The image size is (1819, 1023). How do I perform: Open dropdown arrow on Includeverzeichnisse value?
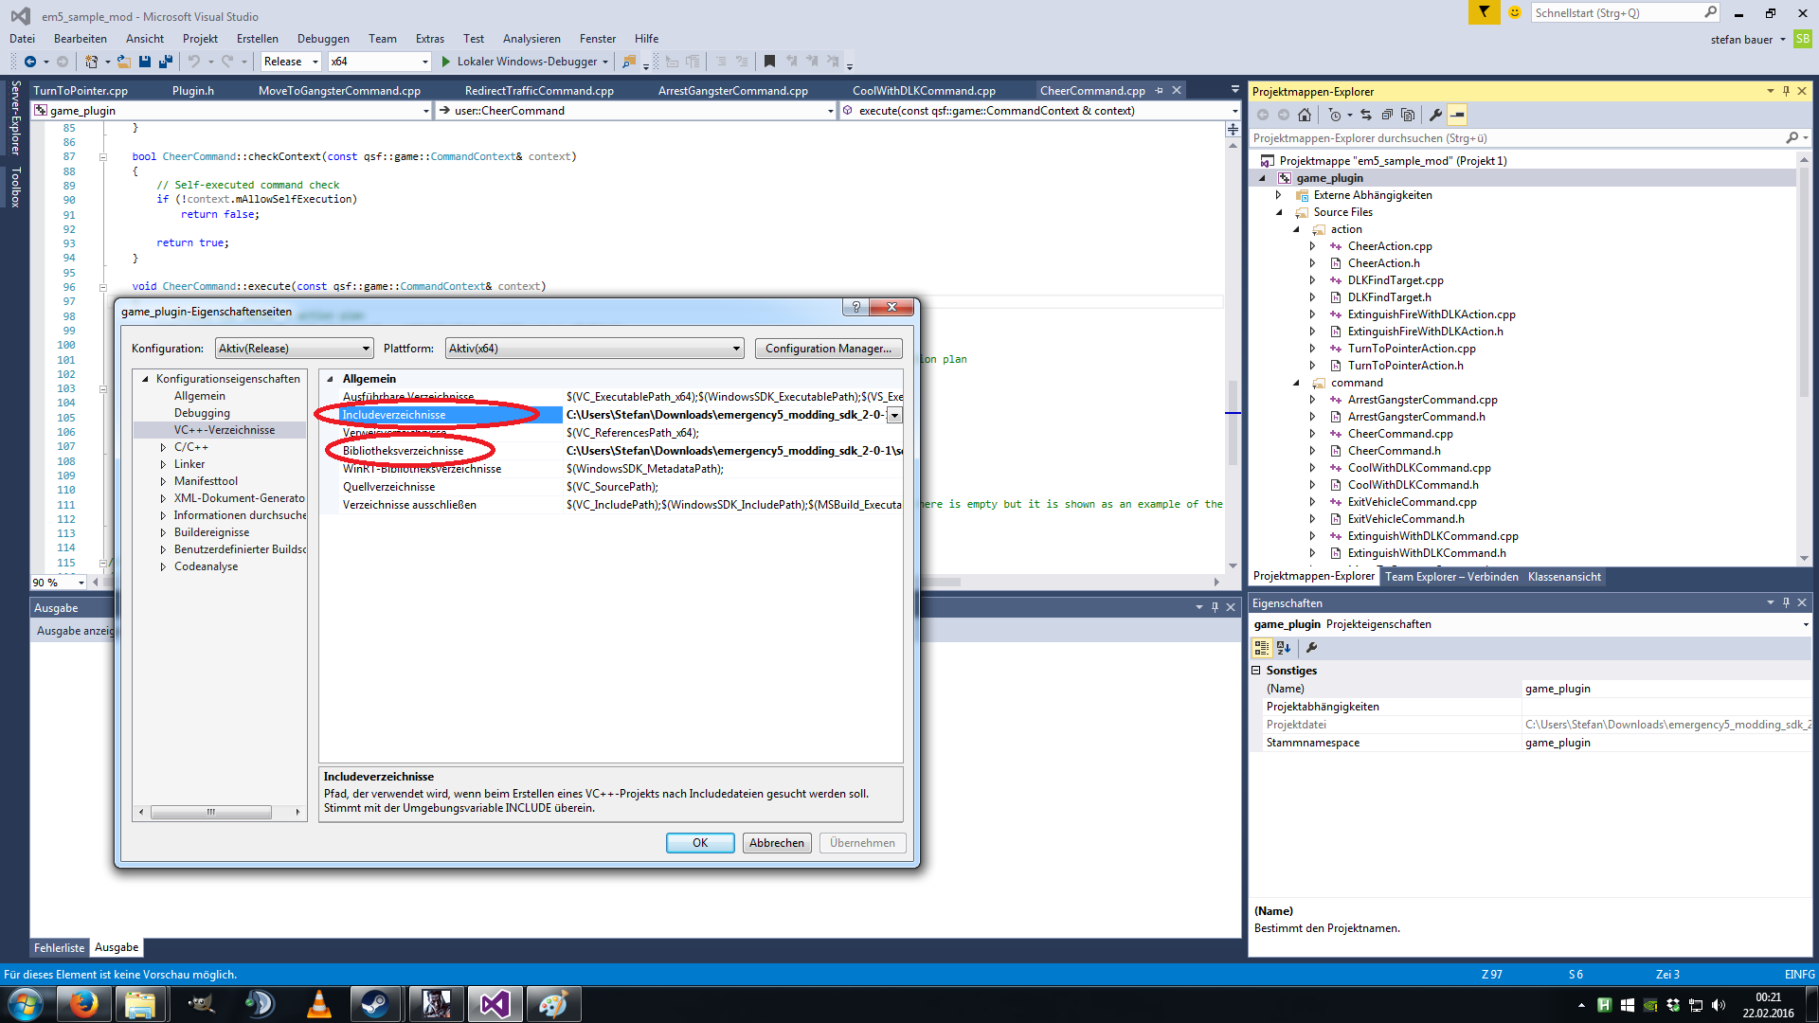point(894,415)
